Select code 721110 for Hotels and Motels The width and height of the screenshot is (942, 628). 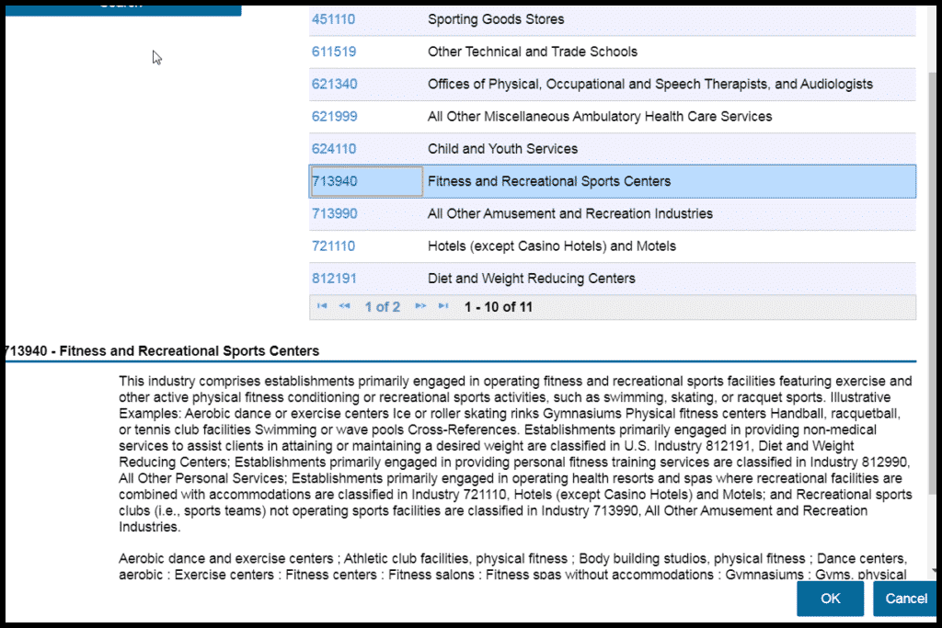pos(333,246)
